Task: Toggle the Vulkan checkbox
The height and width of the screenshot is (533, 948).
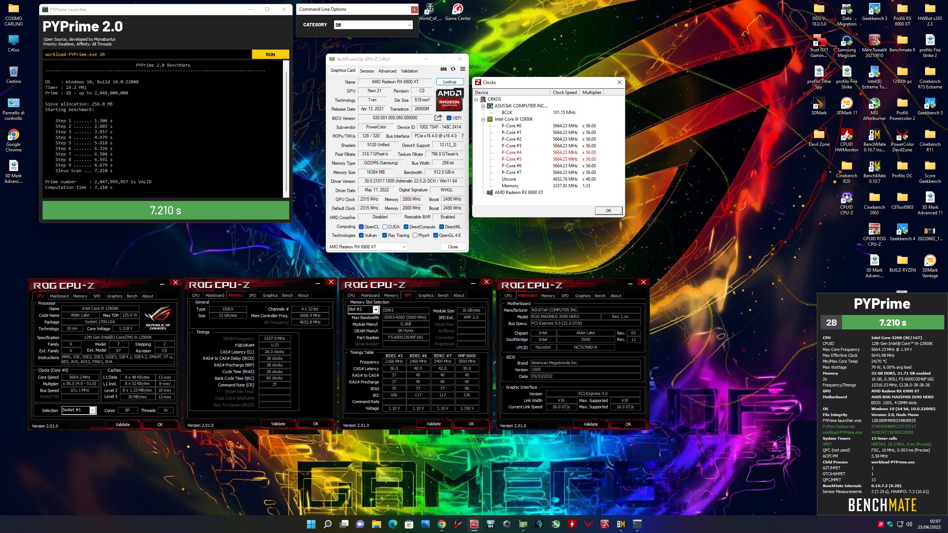Action: [361, 235]
